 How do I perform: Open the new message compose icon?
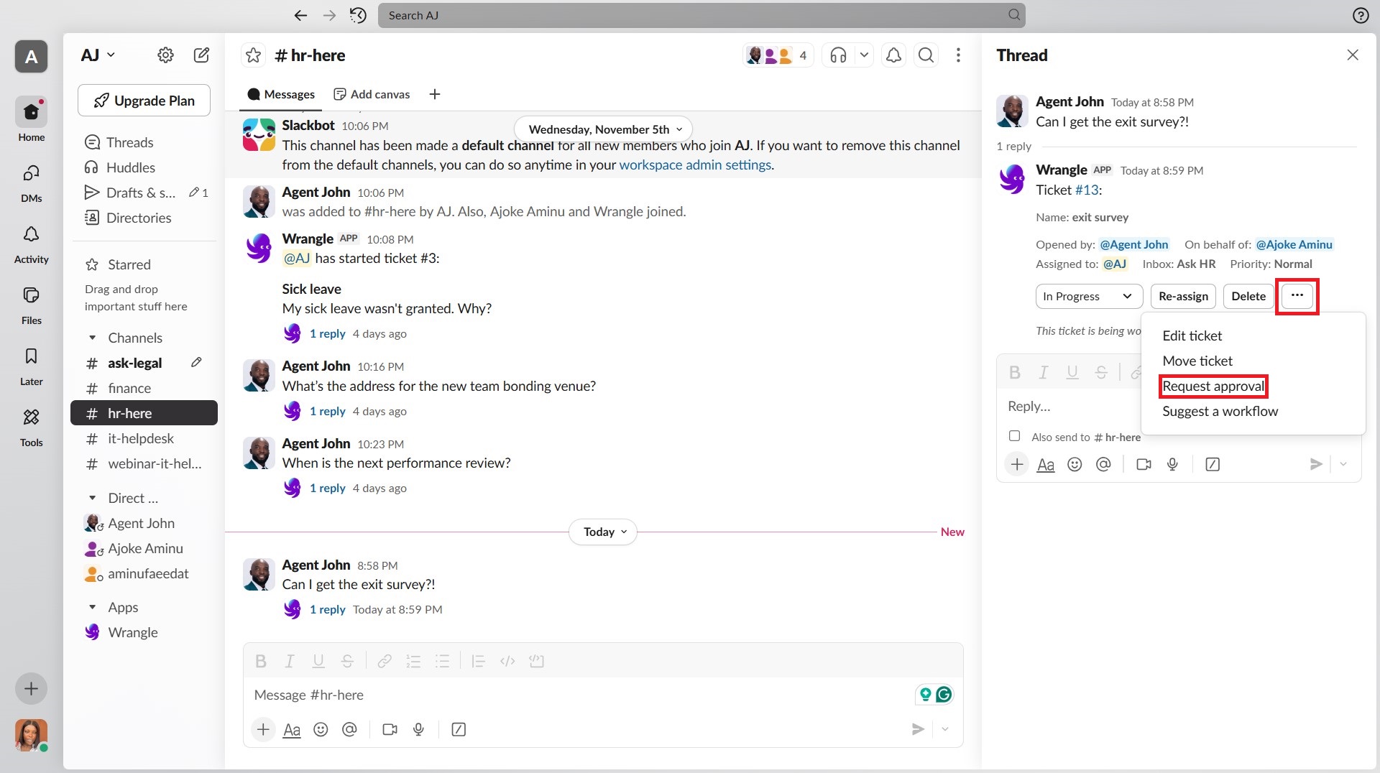coord(201,55)
